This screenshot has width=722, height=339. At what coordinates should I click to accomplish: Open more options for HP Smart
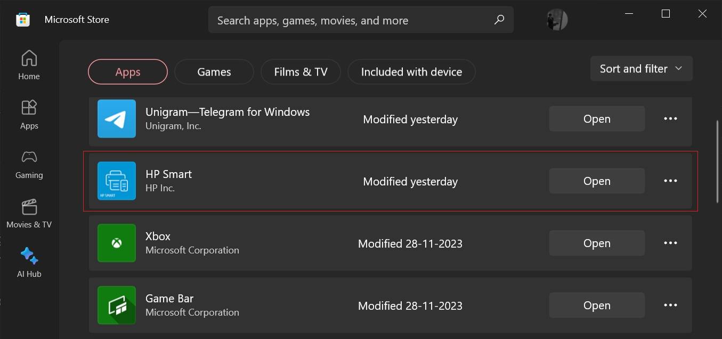(x=670, y=181)
